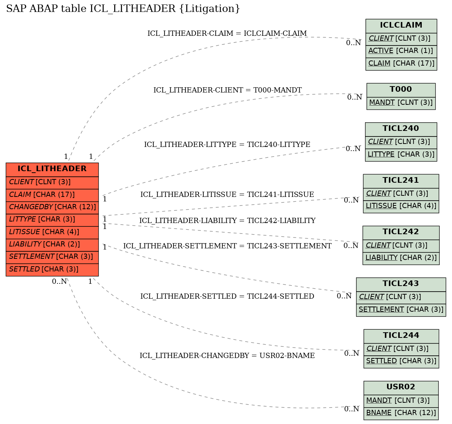The height and width of the screenshot is (424, 452).
Task: Click CLIENT field in TICL243 table
Action: [401, 297]
